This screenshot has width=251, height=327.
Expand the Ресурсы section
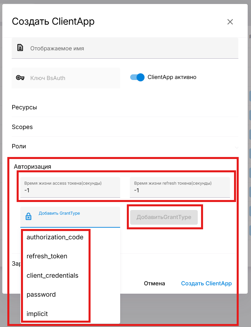(125, 108)
